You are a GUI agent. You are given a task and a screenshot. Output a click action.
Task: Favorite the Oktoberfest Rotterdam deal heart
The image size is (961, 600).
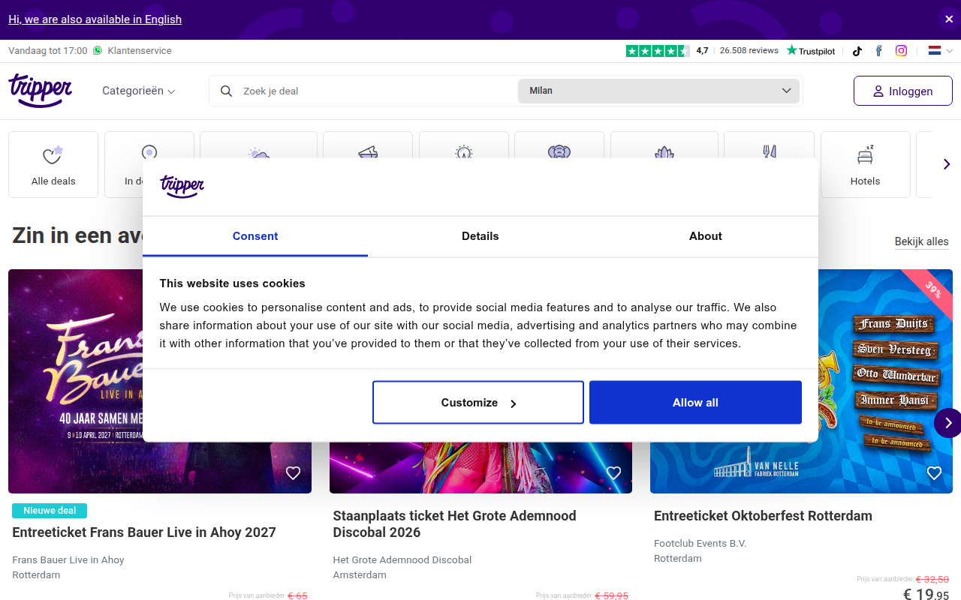coord(934,473)
